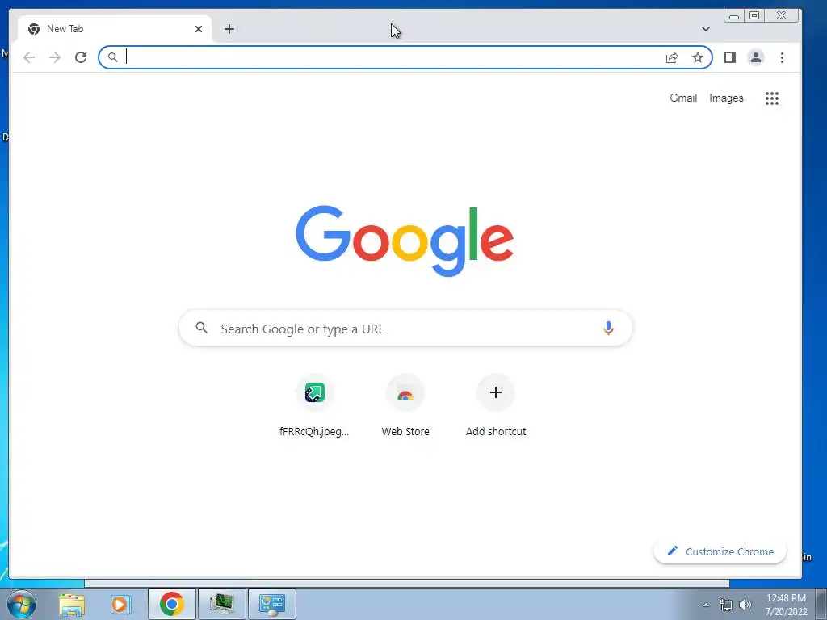The width and height of the screenshot is (827, 620).
Task: Focus the Chrome address bar
Action: click(405, 57)
